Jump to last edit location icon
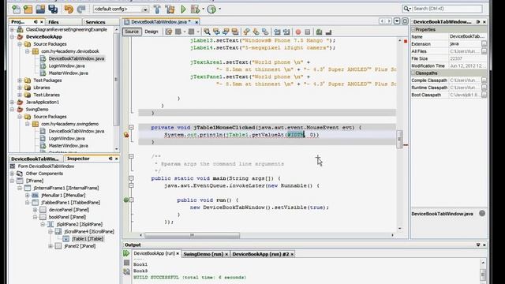The image size is (505, 284). 168,32
